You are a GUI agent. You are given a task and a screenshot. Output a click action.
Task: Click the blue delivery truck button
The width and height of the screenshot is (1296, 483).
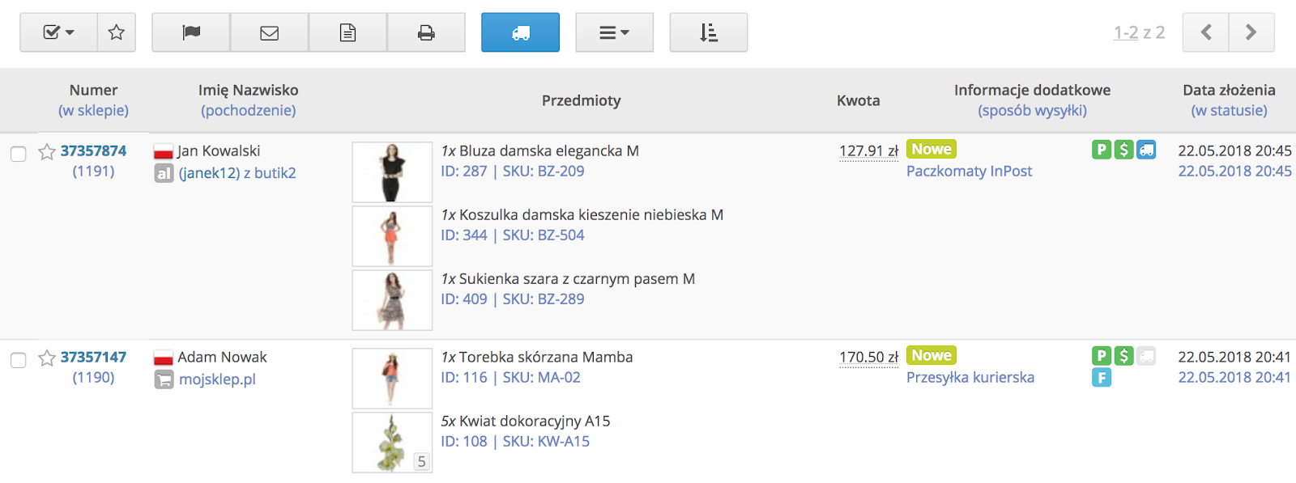click(x=520, y=32)
